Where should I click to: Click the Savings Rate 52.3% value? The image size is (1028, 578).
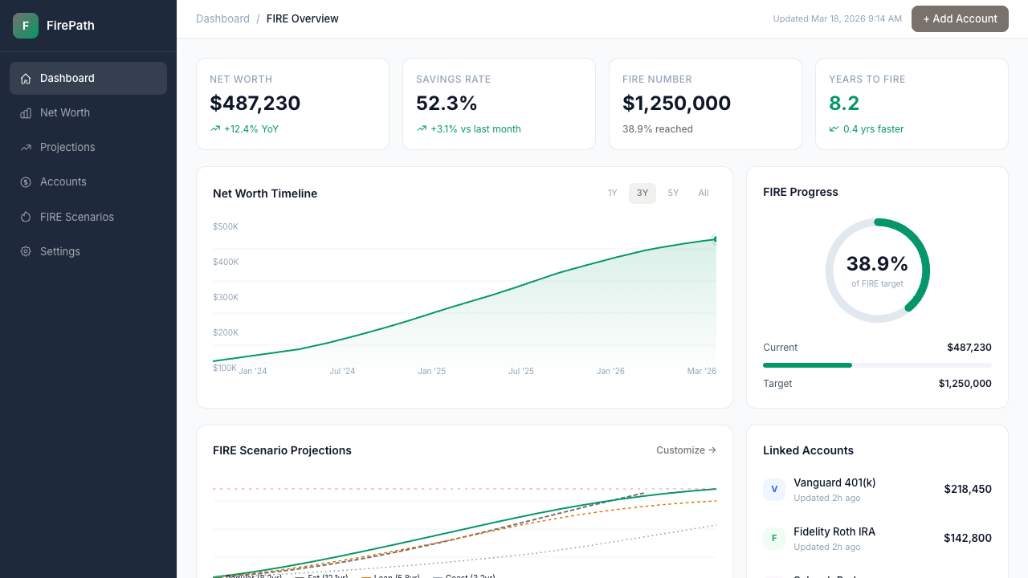[x=447, y=104]
